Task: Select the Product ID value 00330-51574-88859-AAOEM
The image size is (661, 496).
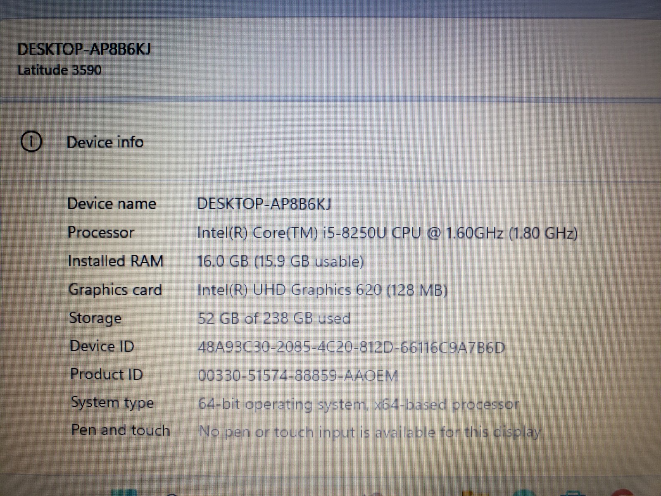Action: (298, 376)
